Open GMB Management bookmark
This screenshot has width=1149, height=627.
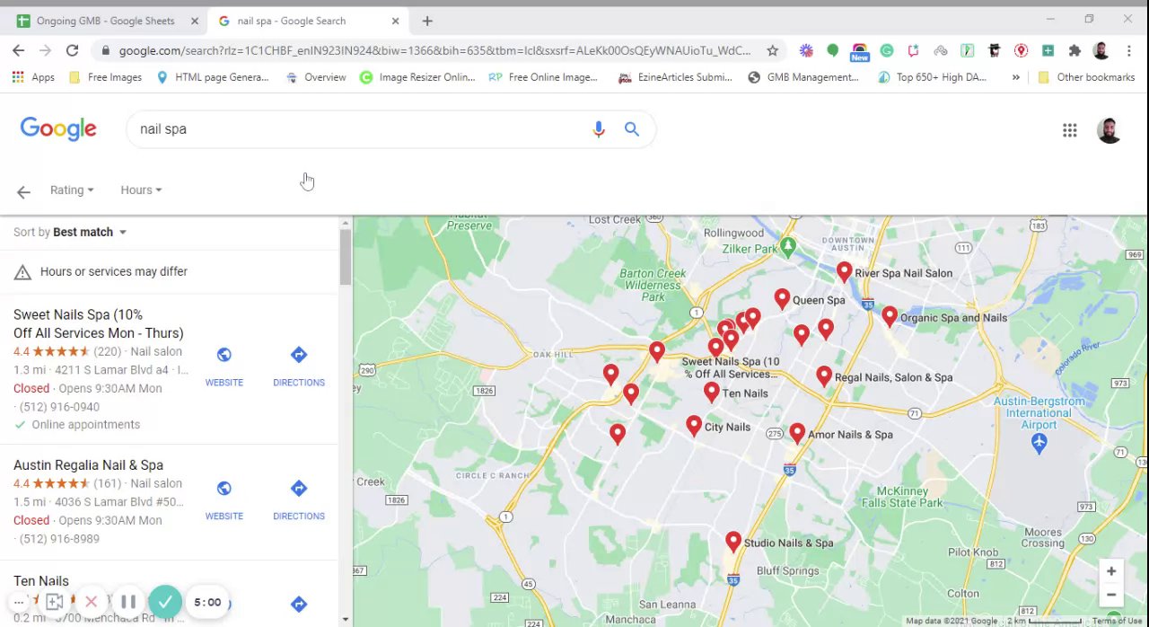coord(803,77)
